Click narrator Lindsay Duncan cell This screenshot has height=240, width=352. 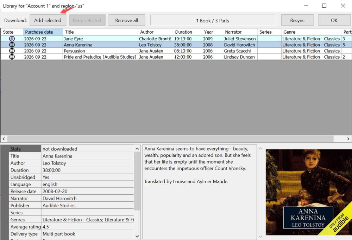tap(240, 57)
